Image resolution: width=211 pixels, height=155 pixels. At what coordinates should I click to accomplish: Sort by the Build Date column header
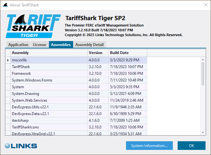128,53
